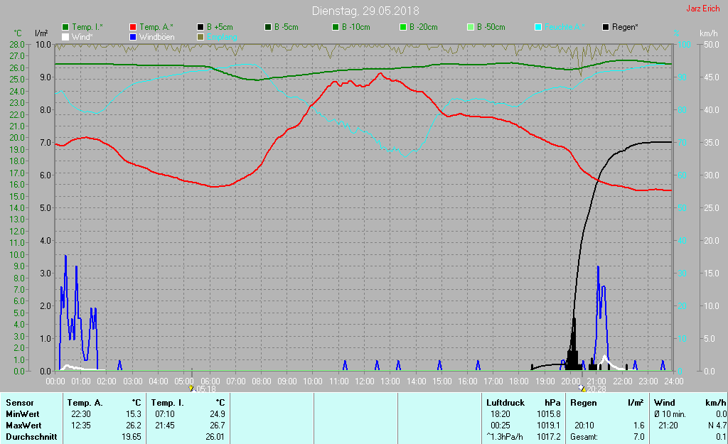Click the B -20cm legend square
This screenshot has width=728, height=444.
coord(404,27)
